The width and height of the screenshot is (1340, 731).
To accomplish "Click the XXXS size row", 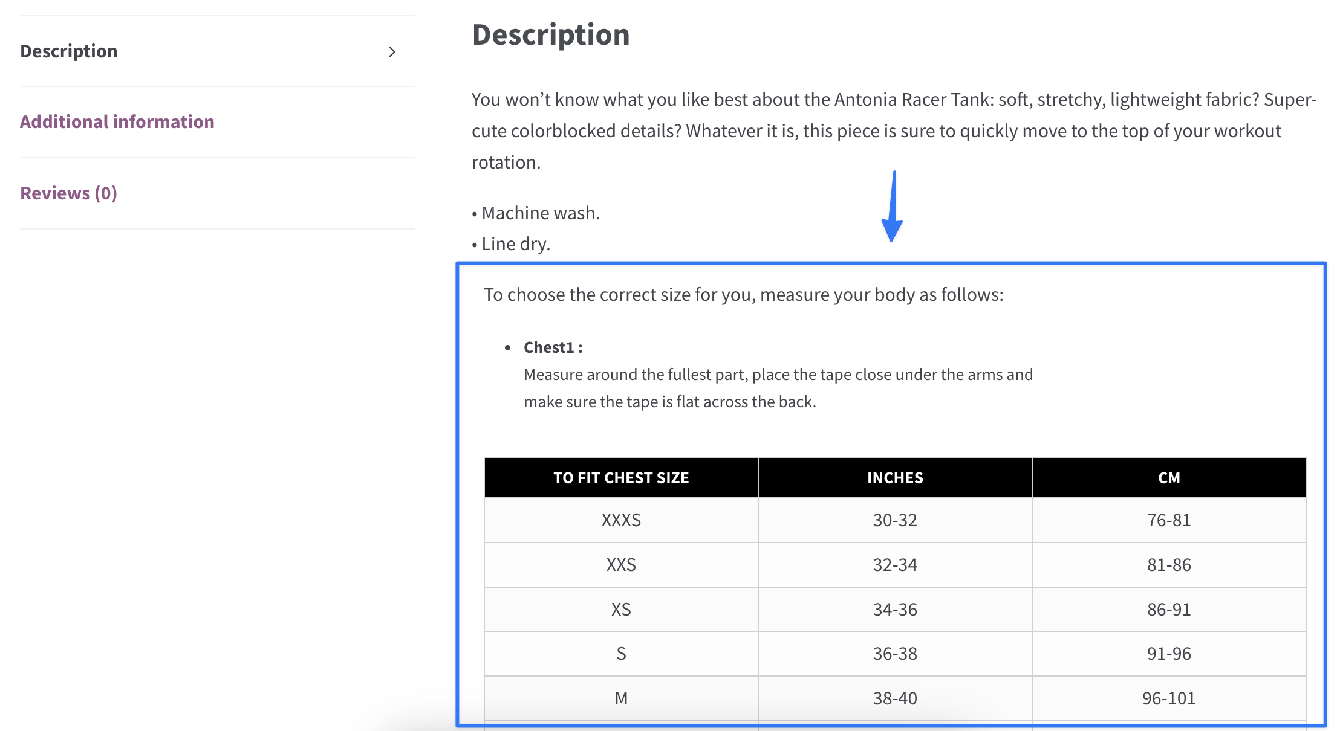I will click(x=620, y=520).
